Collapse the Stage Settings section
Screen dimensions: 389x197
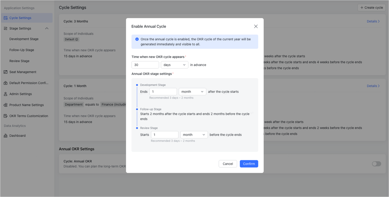pyautogui.click(x=47, y=28)
